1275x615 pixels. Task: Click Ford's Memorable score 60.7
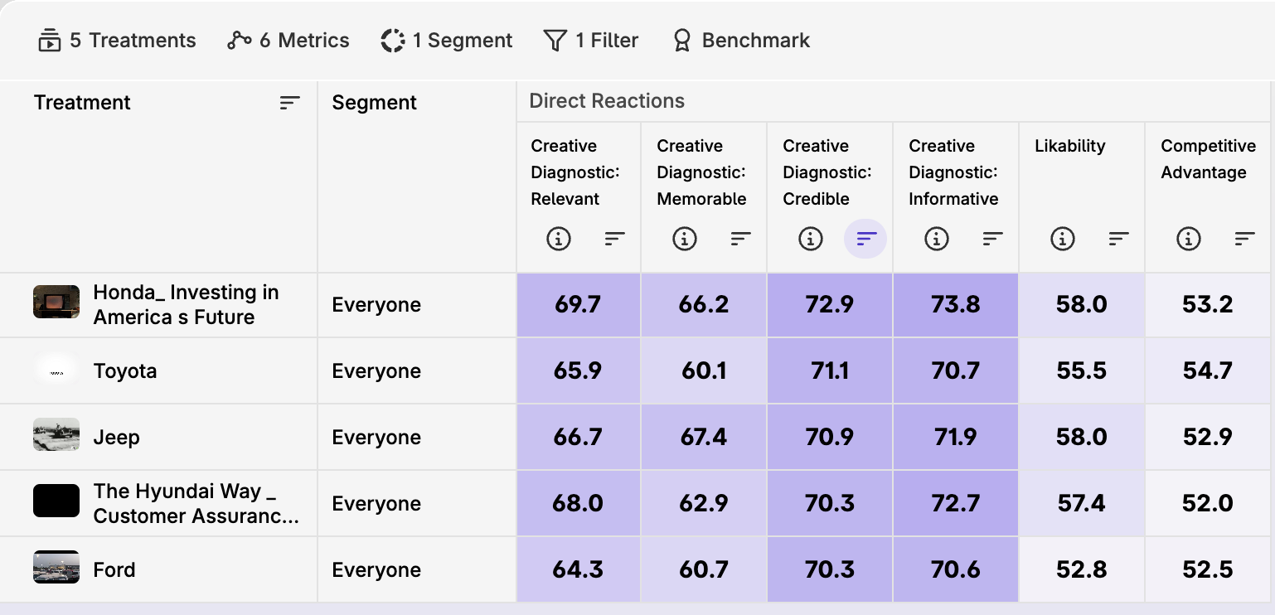(704, 570)
